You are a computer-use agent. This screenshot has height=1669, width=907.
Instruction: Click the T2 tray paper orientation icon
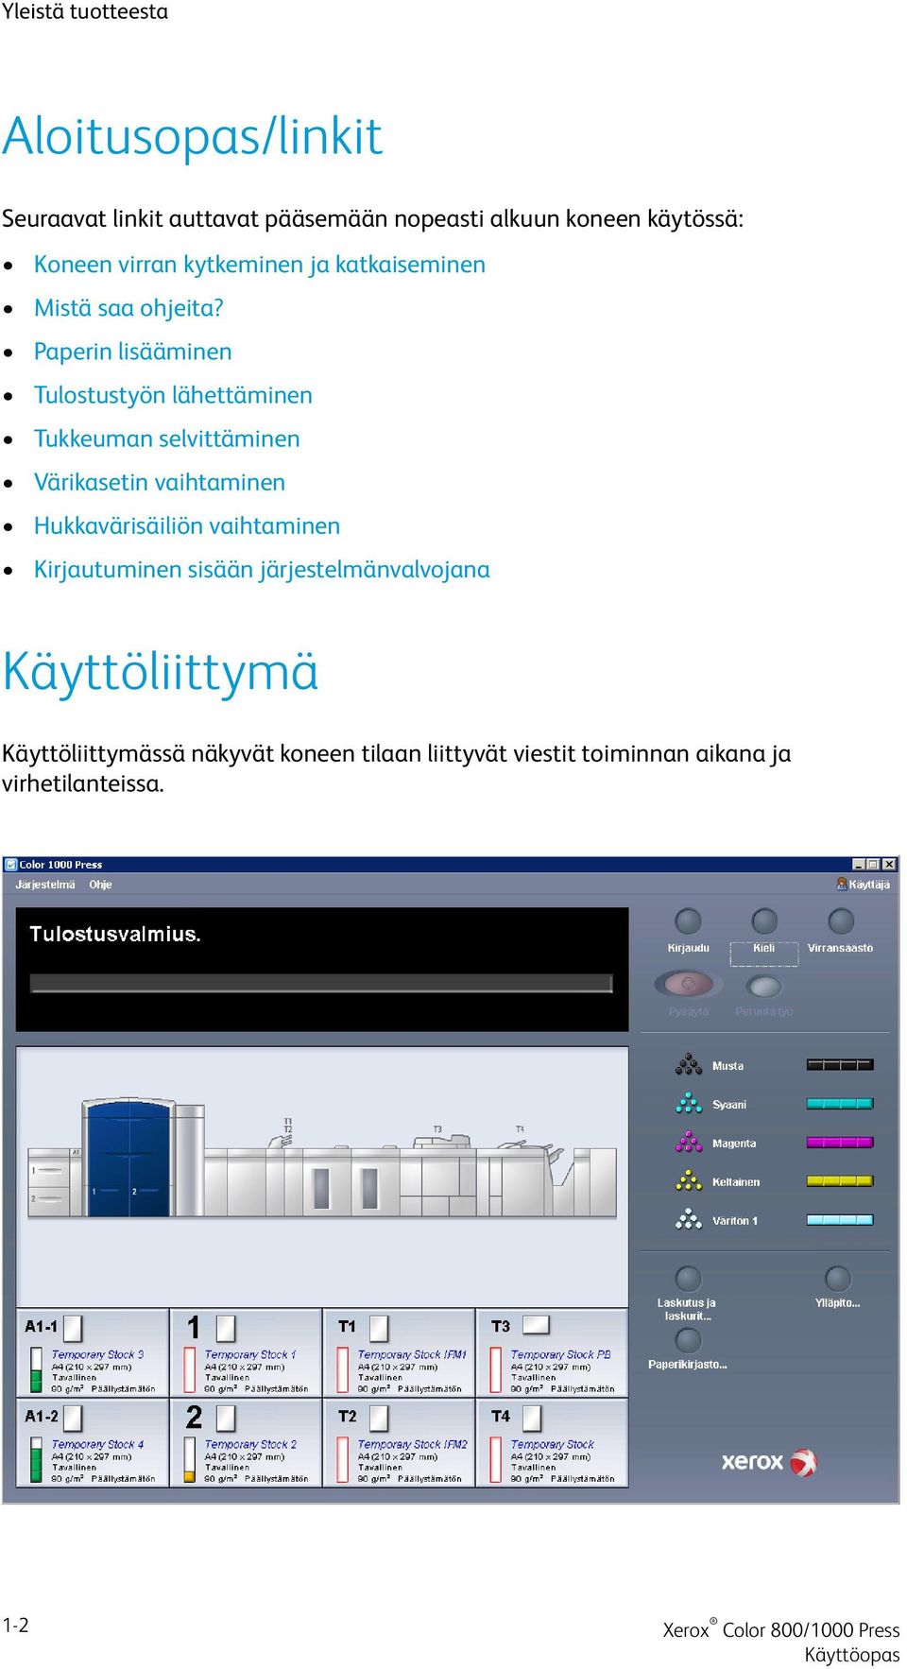379,1419
